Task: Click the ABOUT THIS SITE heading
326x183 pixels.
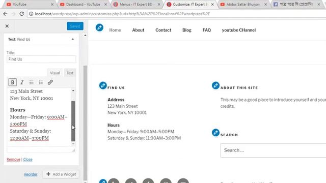Action: coord(239,88)
